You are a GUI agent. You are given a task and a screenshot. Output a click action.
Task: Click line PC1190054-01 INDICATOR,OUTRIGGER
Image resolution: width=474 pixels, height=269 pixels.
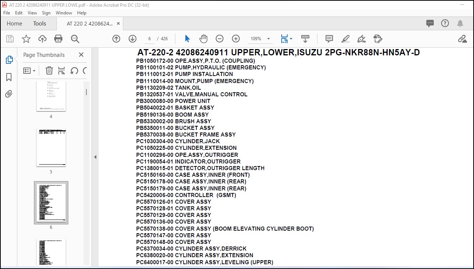point(188,161)
